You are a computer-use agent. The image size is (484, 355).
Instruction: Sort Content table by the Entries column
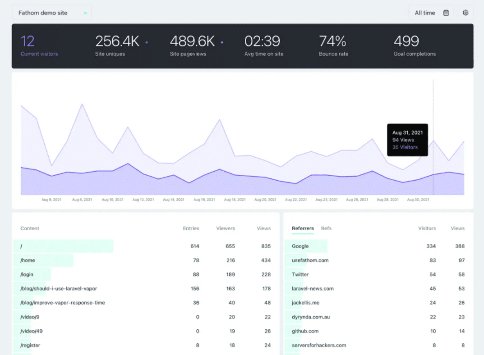191,228
